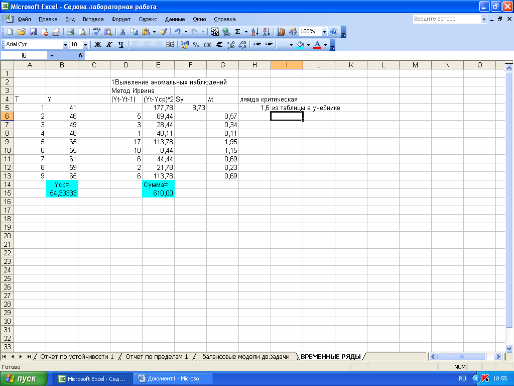Apply currency format to cell
The height and width of the screenshot is (386, 514).
pos(185,45)
